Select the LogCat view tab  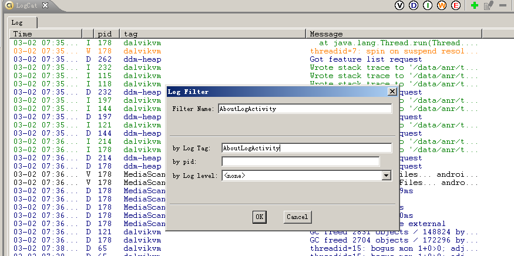(27, 5)
